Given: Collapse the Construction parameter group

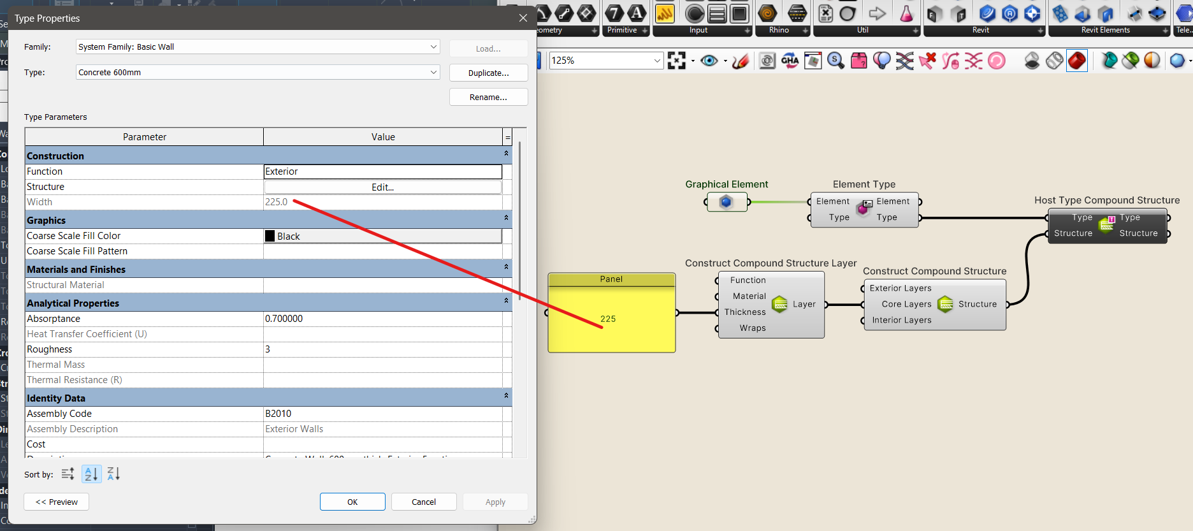Looking at the screenshot, I should click(x=506, y=154).
